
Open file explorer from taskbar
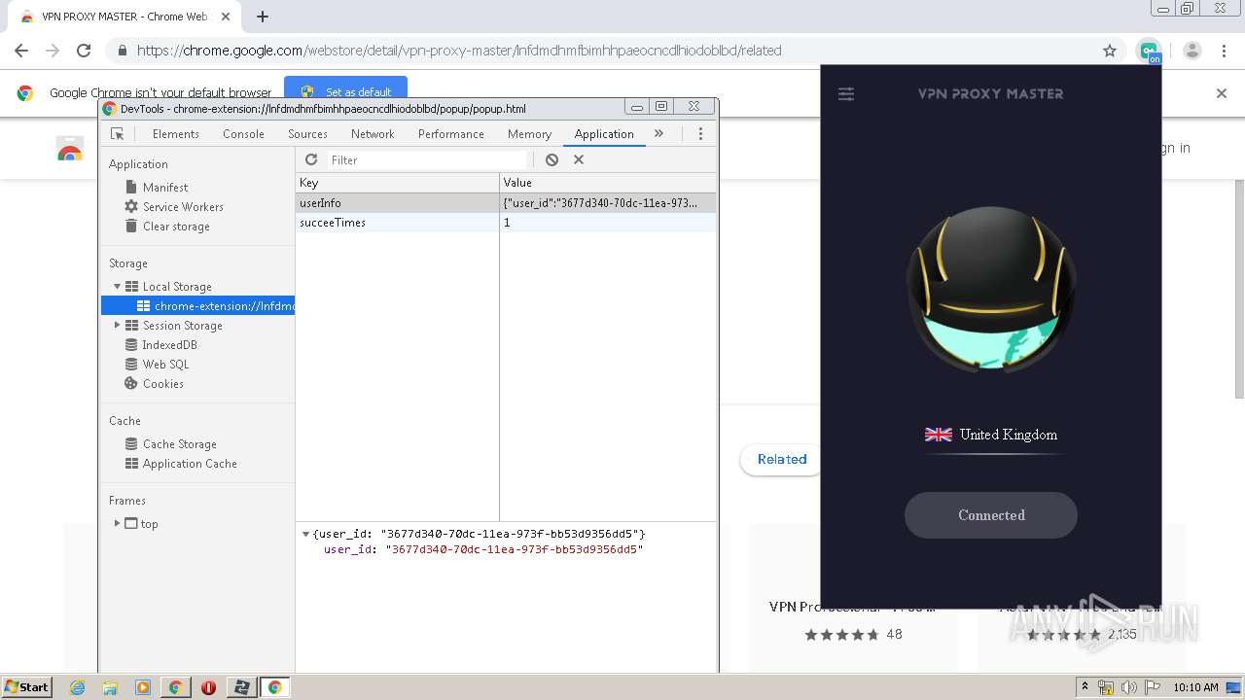pyautogui.click(x=110, y=687)
